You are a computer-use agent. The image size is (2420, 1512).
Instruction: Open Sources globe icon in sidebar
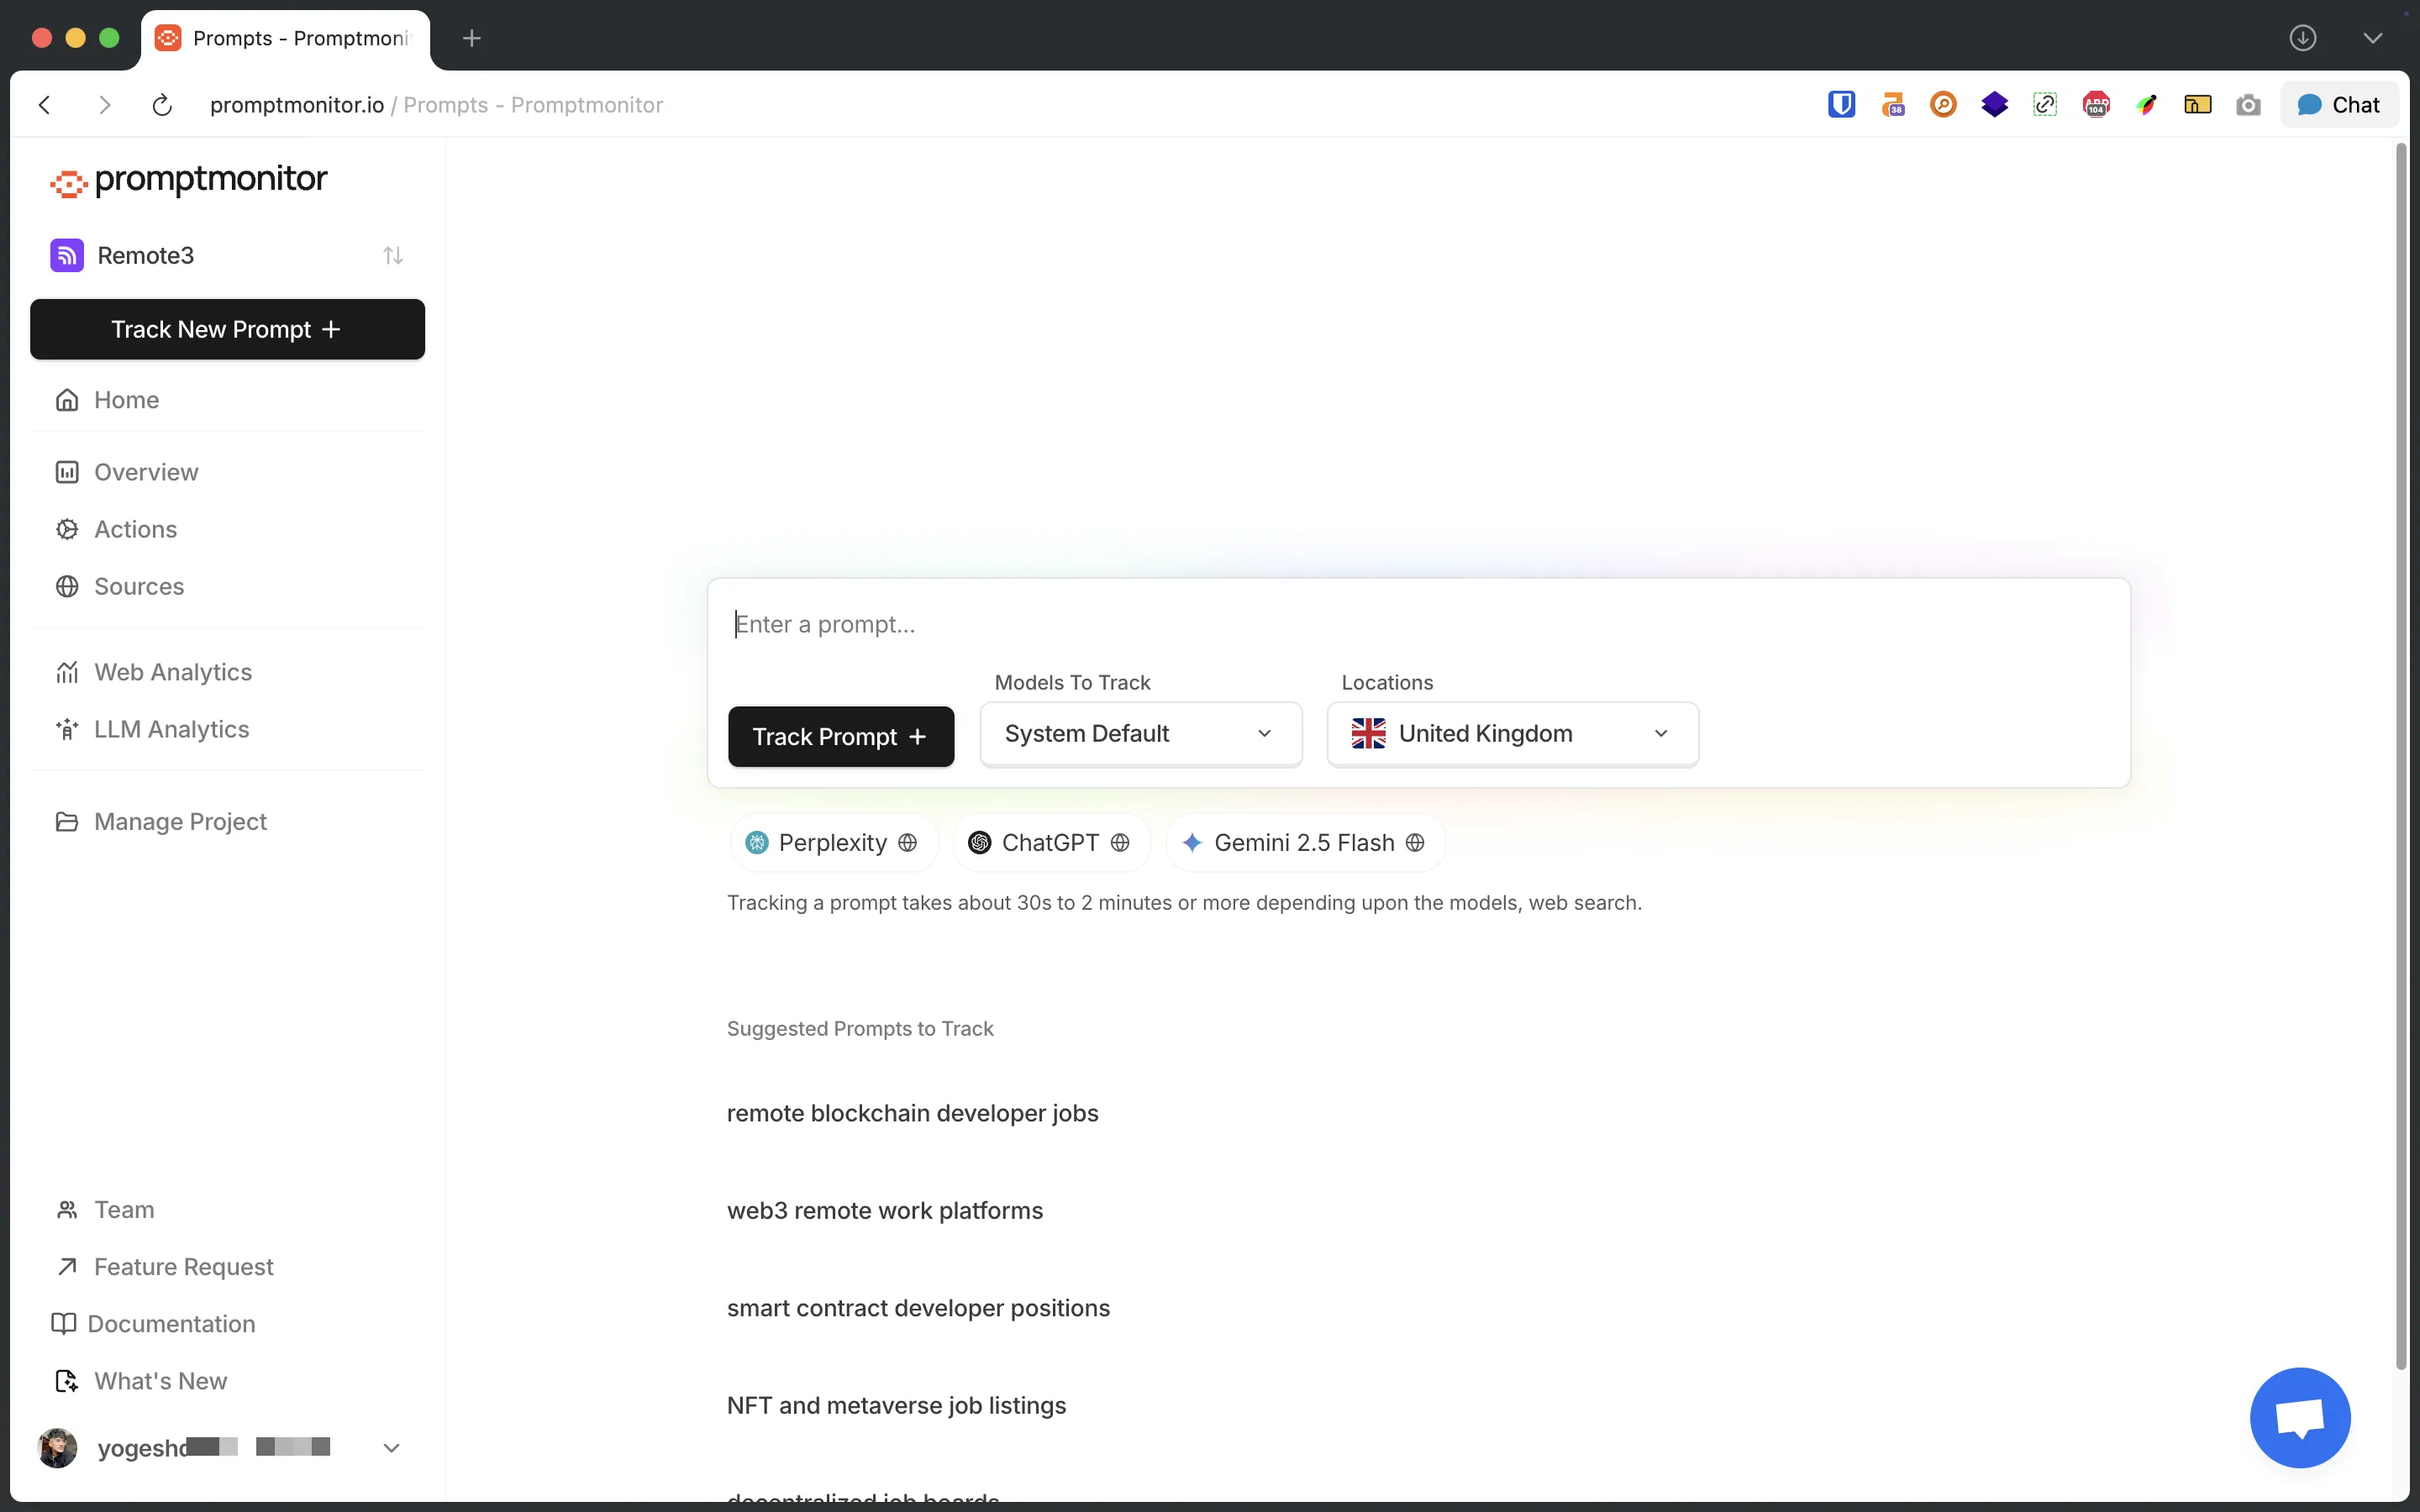(67, 587)
